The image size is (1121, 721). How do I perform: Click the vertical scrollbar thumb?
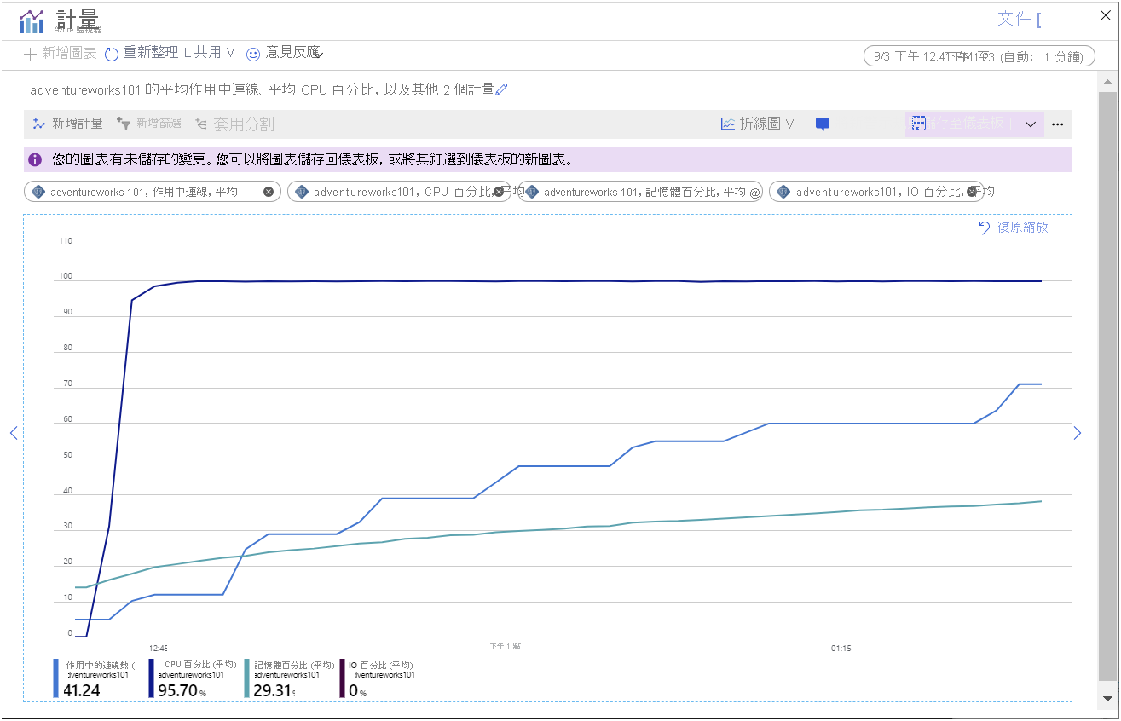1107,387
